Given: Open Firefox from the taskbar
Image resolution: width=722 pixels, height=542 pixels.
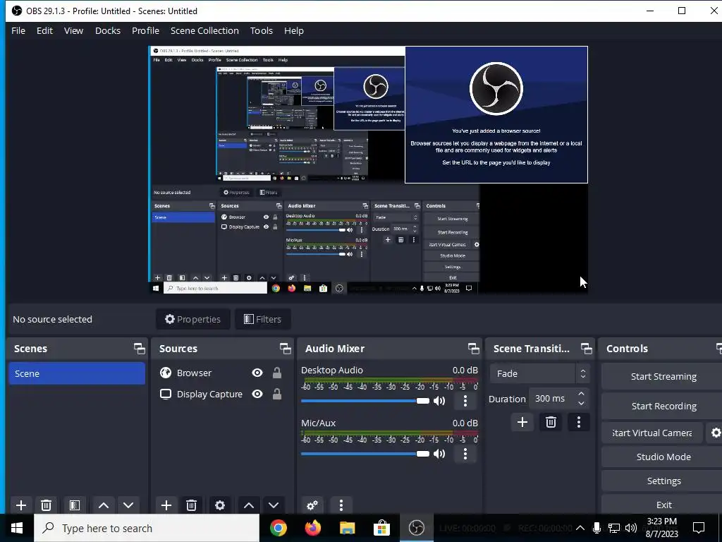Looking at the screenshot, I should point(312,528).
